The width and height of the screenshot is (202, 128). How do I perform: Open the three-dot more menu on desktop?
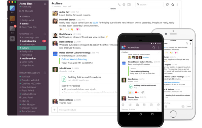point(177,5)
